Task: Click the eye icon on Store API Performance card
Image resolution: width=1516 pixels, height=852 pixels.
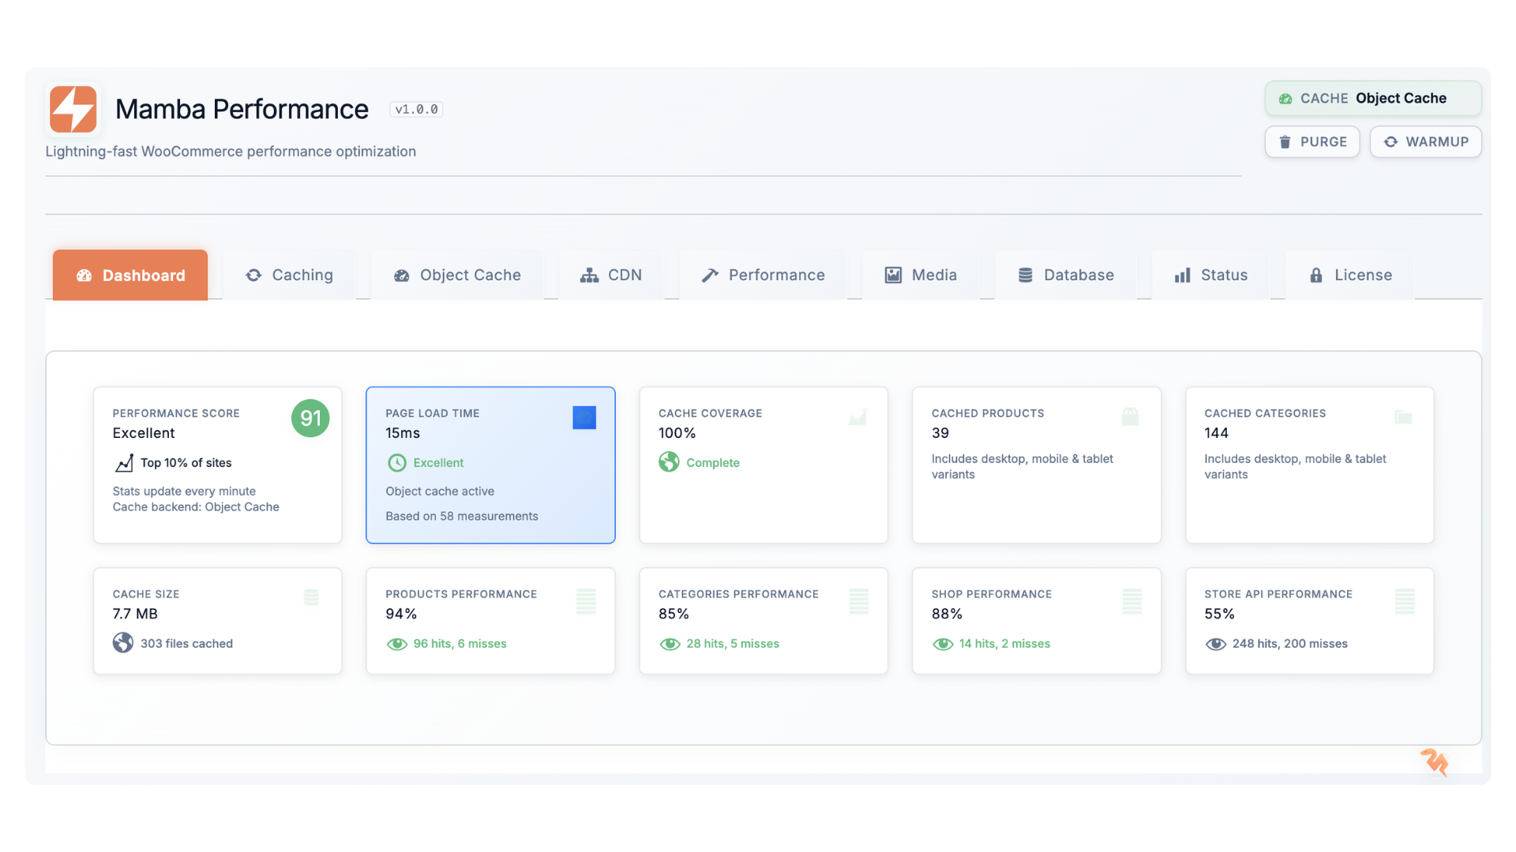Action: 1215,644
